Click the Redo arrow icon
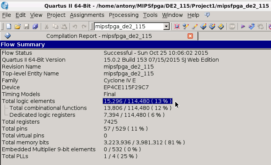 coord(84,26)
